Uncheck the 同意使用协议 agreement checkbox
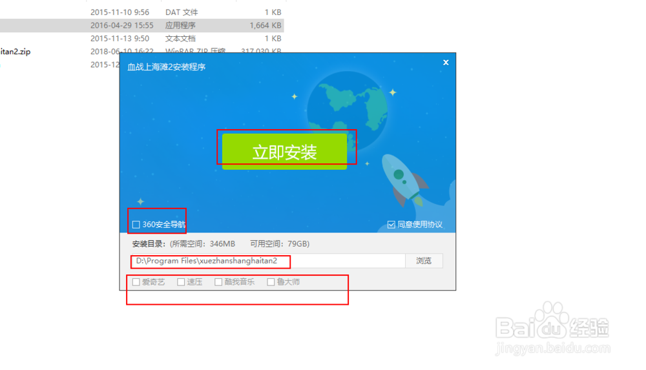The height and width of the screenshot is (370, 646). [x=391, y=225]
